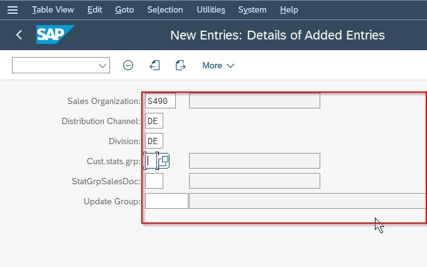Open the Edit menu
Viewport: 427px width, 267px height.
click(x=95, y=10)
